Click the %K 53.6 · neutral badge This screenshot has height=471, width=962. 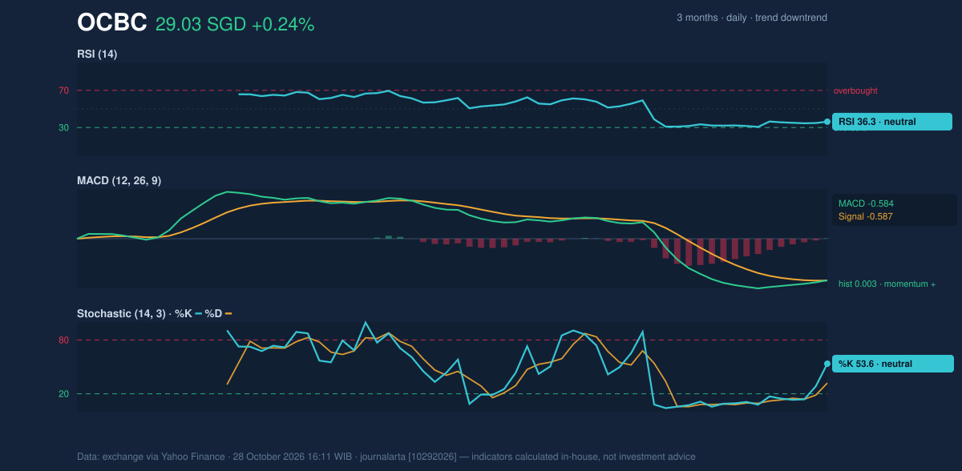click(x=893, y=364)
